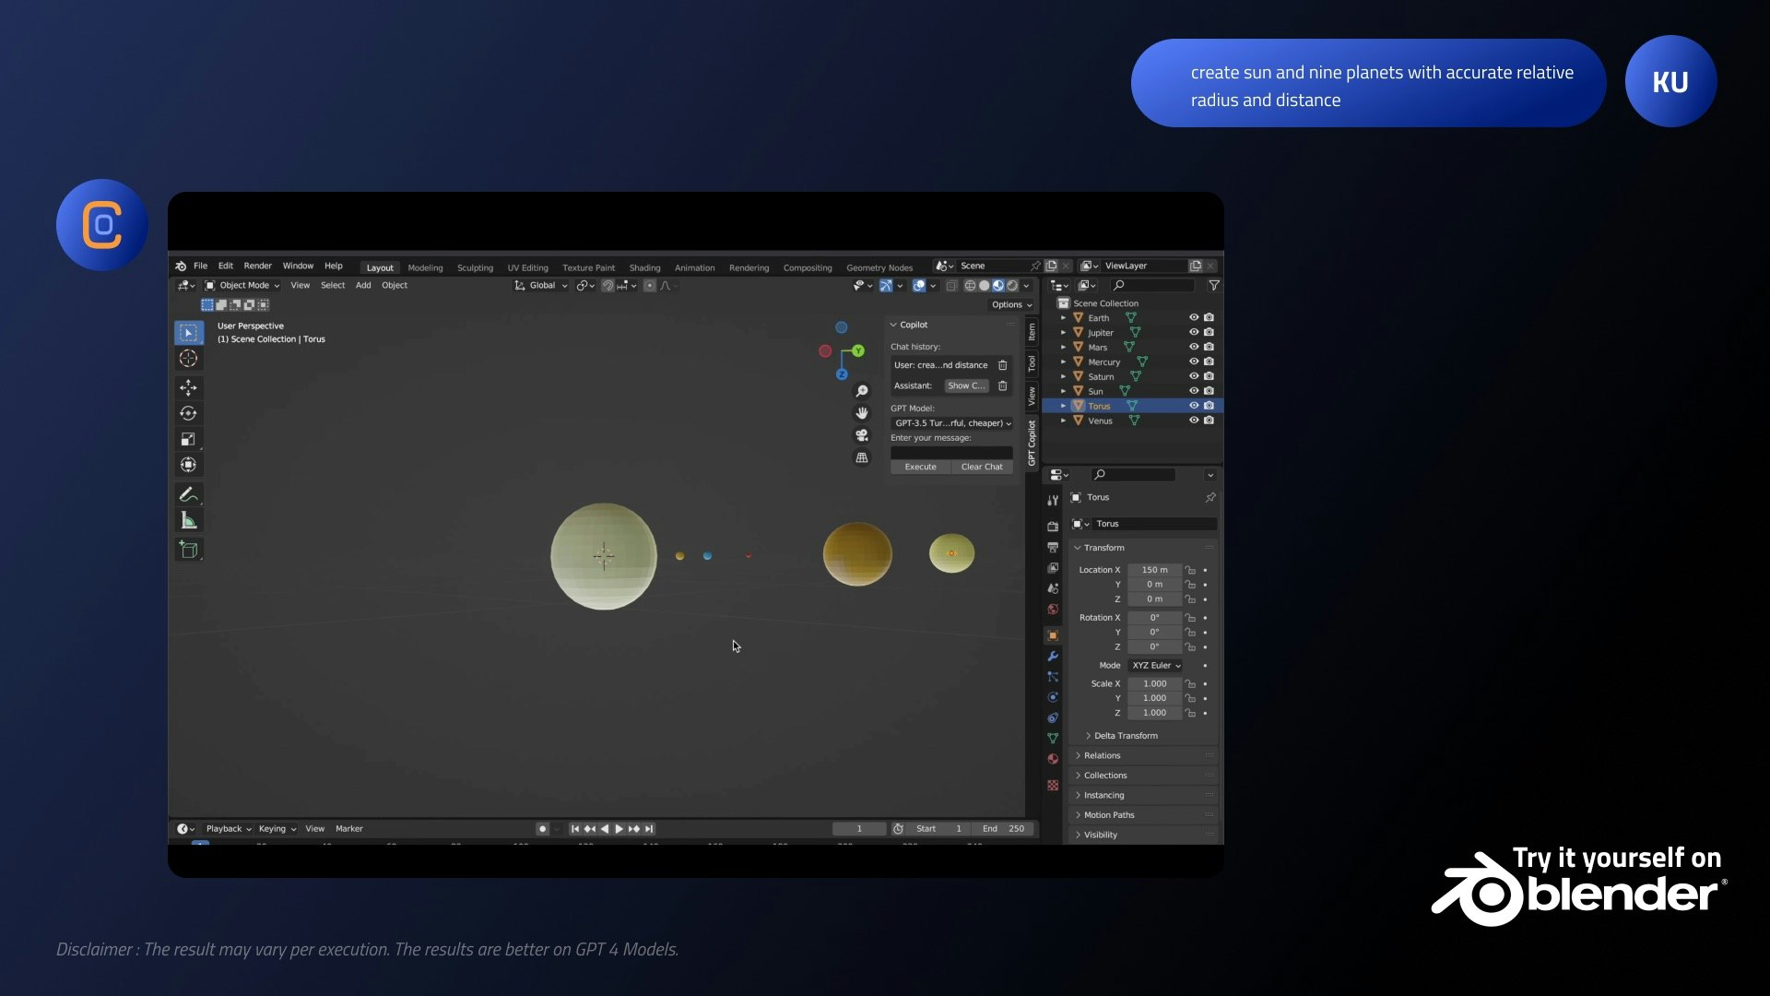Disable Venus in renders
The image size is (1770, 996).
(1209, 421)
